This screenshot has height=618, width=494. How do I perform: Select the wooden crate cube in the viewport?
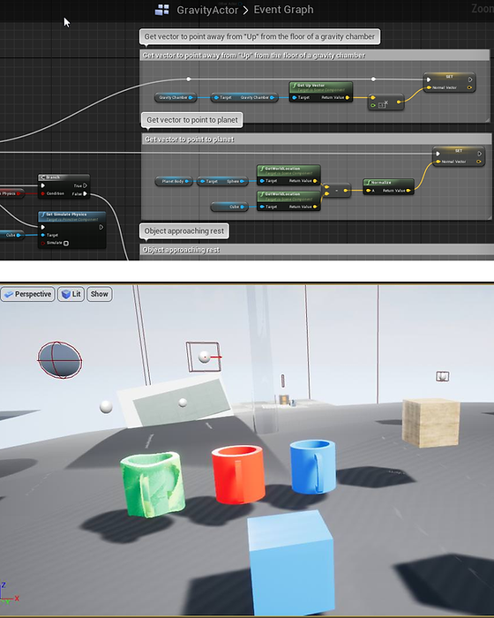pos(430,423)
